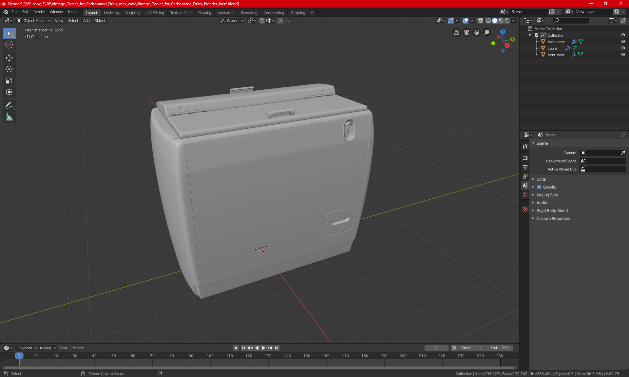This screenshot has height=377, width=629.
Task: Choose the Move tool
Action: [x=9, y=58]
